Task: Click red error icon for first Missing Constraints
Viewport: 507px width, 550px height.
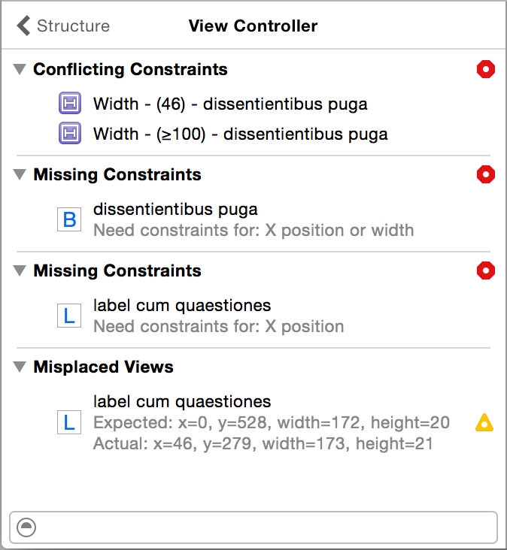Action: [x=486, y=175]
